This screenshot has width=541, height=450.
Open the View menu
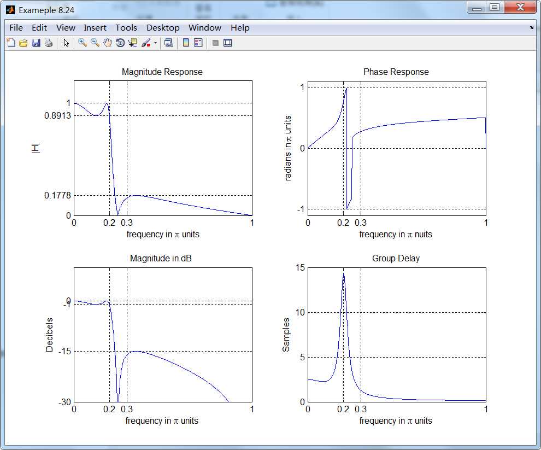[x=66, y=28]
